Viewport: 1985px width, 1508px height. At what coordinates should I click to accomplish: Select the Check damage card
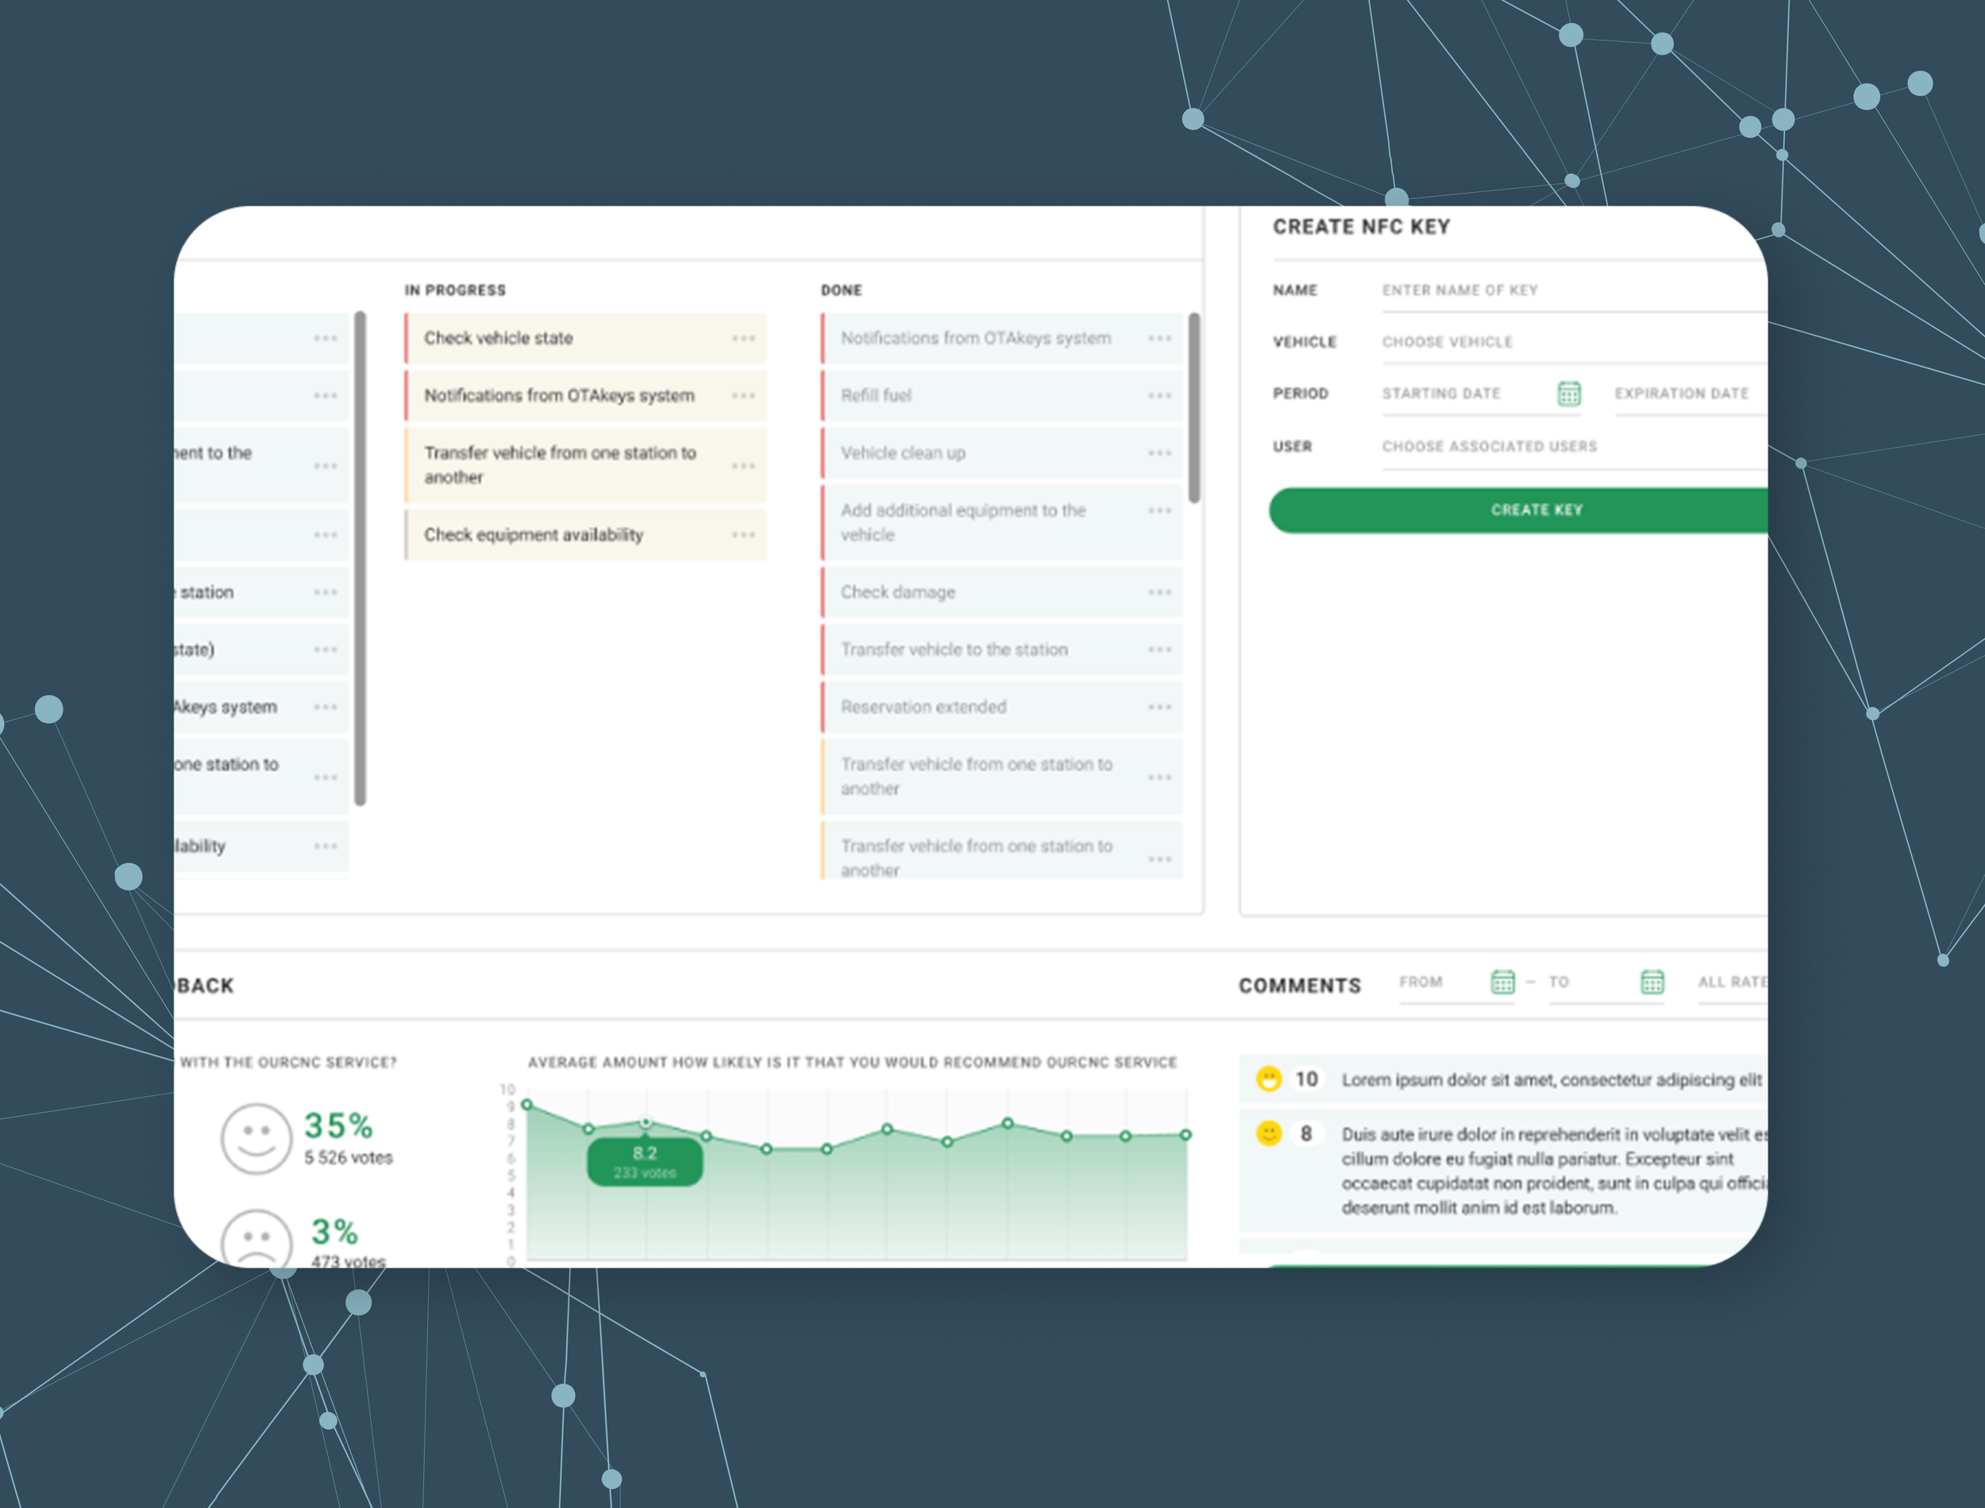1002,592
